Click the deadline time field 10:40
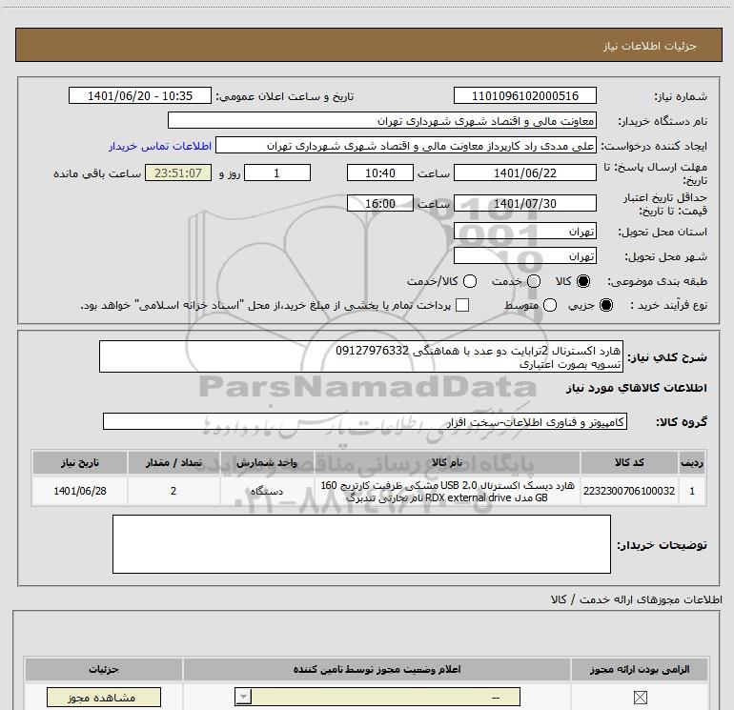Screen dimensions: 734x710 tap(380, 172)
